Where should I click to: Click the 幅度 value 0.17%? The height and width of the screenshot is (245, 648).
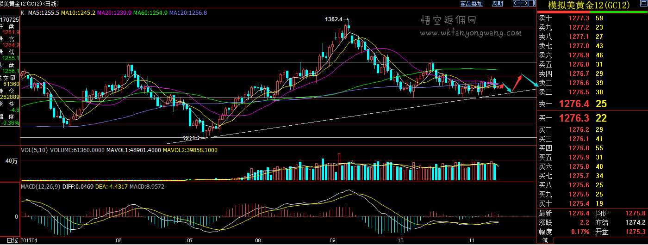point(580,232)
